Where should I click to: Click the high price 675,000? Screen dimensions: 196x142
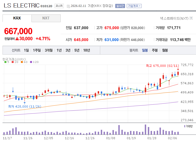click(112, 28)
